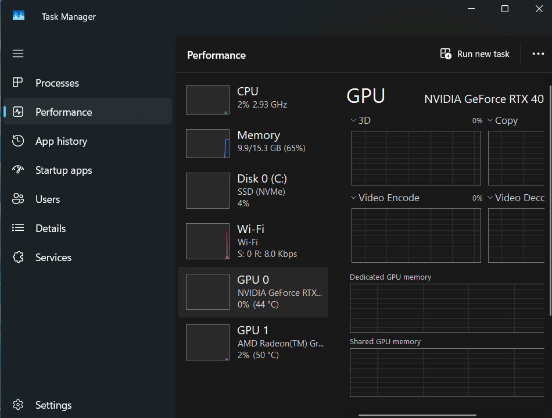Open the three-dot more options menu

pos(538,54)
